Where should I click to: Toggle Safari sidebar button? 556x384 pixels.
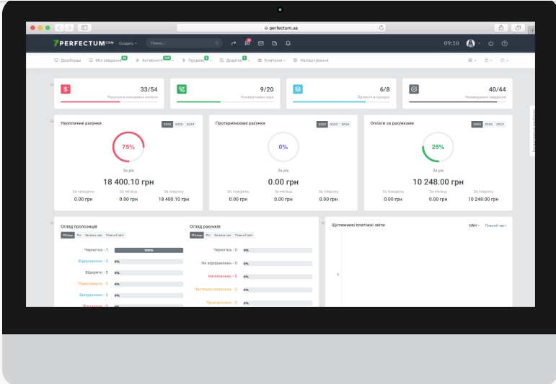click(84, 27)
